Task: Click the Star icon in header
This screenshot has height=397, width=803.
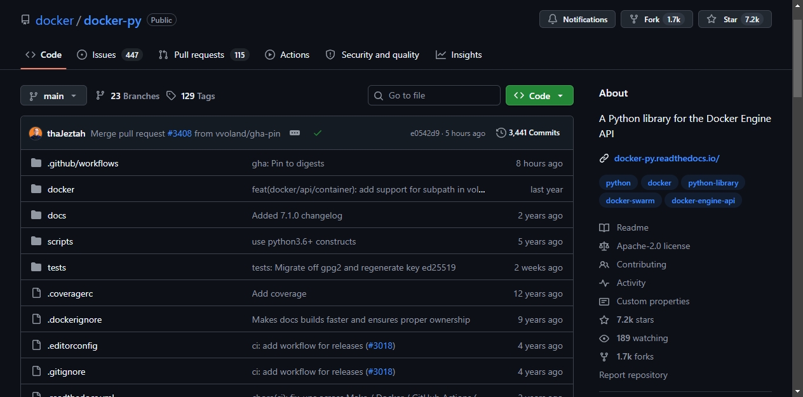Action: click(712, 20)
